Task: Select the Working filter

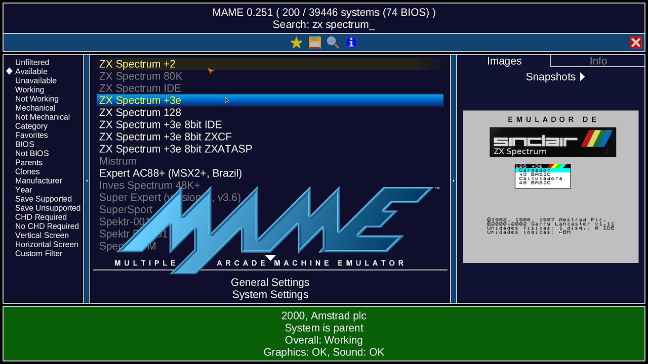Action: [29, 90]
